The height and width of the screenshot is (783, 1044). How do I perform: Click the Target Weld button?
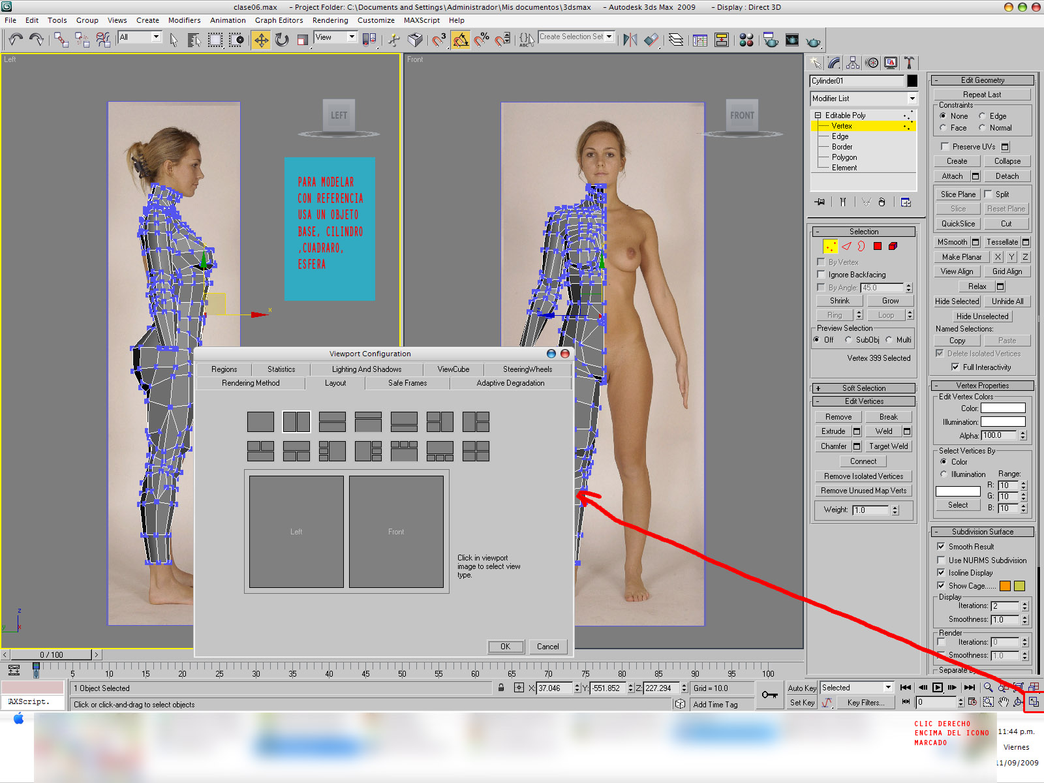pyautogui.click(x=888, y=446)
